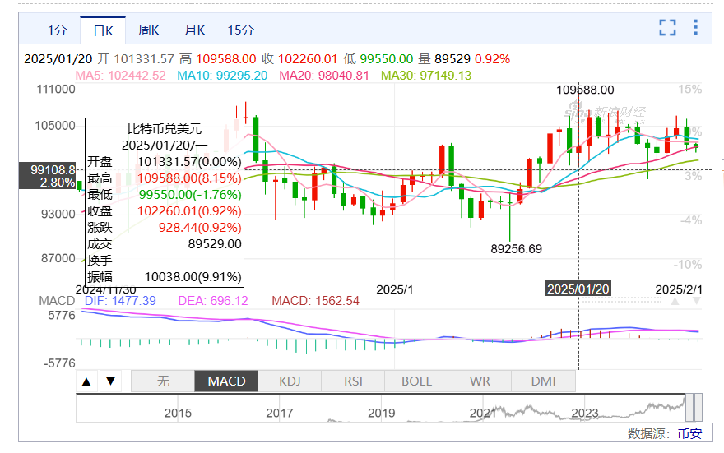Viewport: 724px width, 453px height.
Task: Click the 109588.00 high price label
Action: tap(585, 90)
